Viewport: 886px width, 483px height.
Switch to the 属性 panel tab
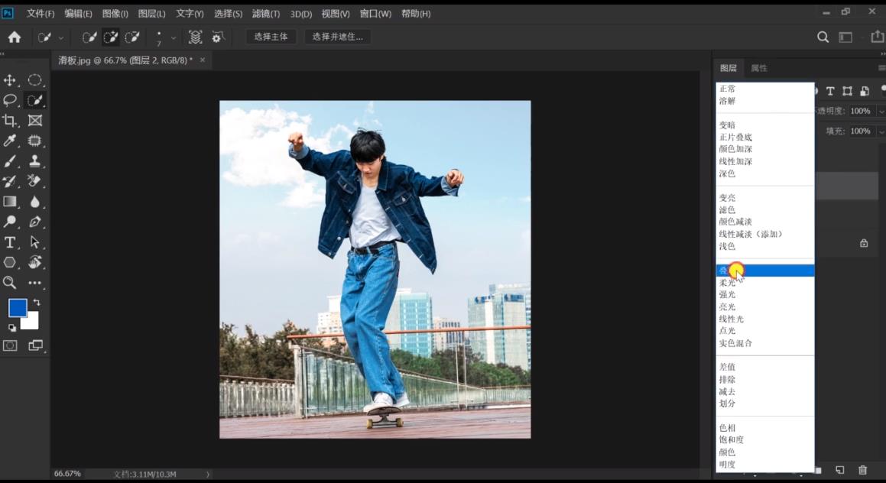[x=759, y=68]
